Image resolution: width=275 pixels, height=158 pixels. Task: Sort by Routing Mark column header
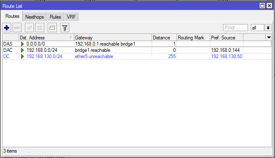pos(193,37)
